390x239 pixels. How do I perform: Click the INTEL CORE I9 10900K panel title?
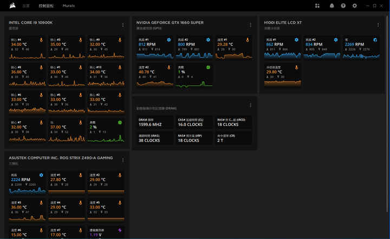(30, 23)
